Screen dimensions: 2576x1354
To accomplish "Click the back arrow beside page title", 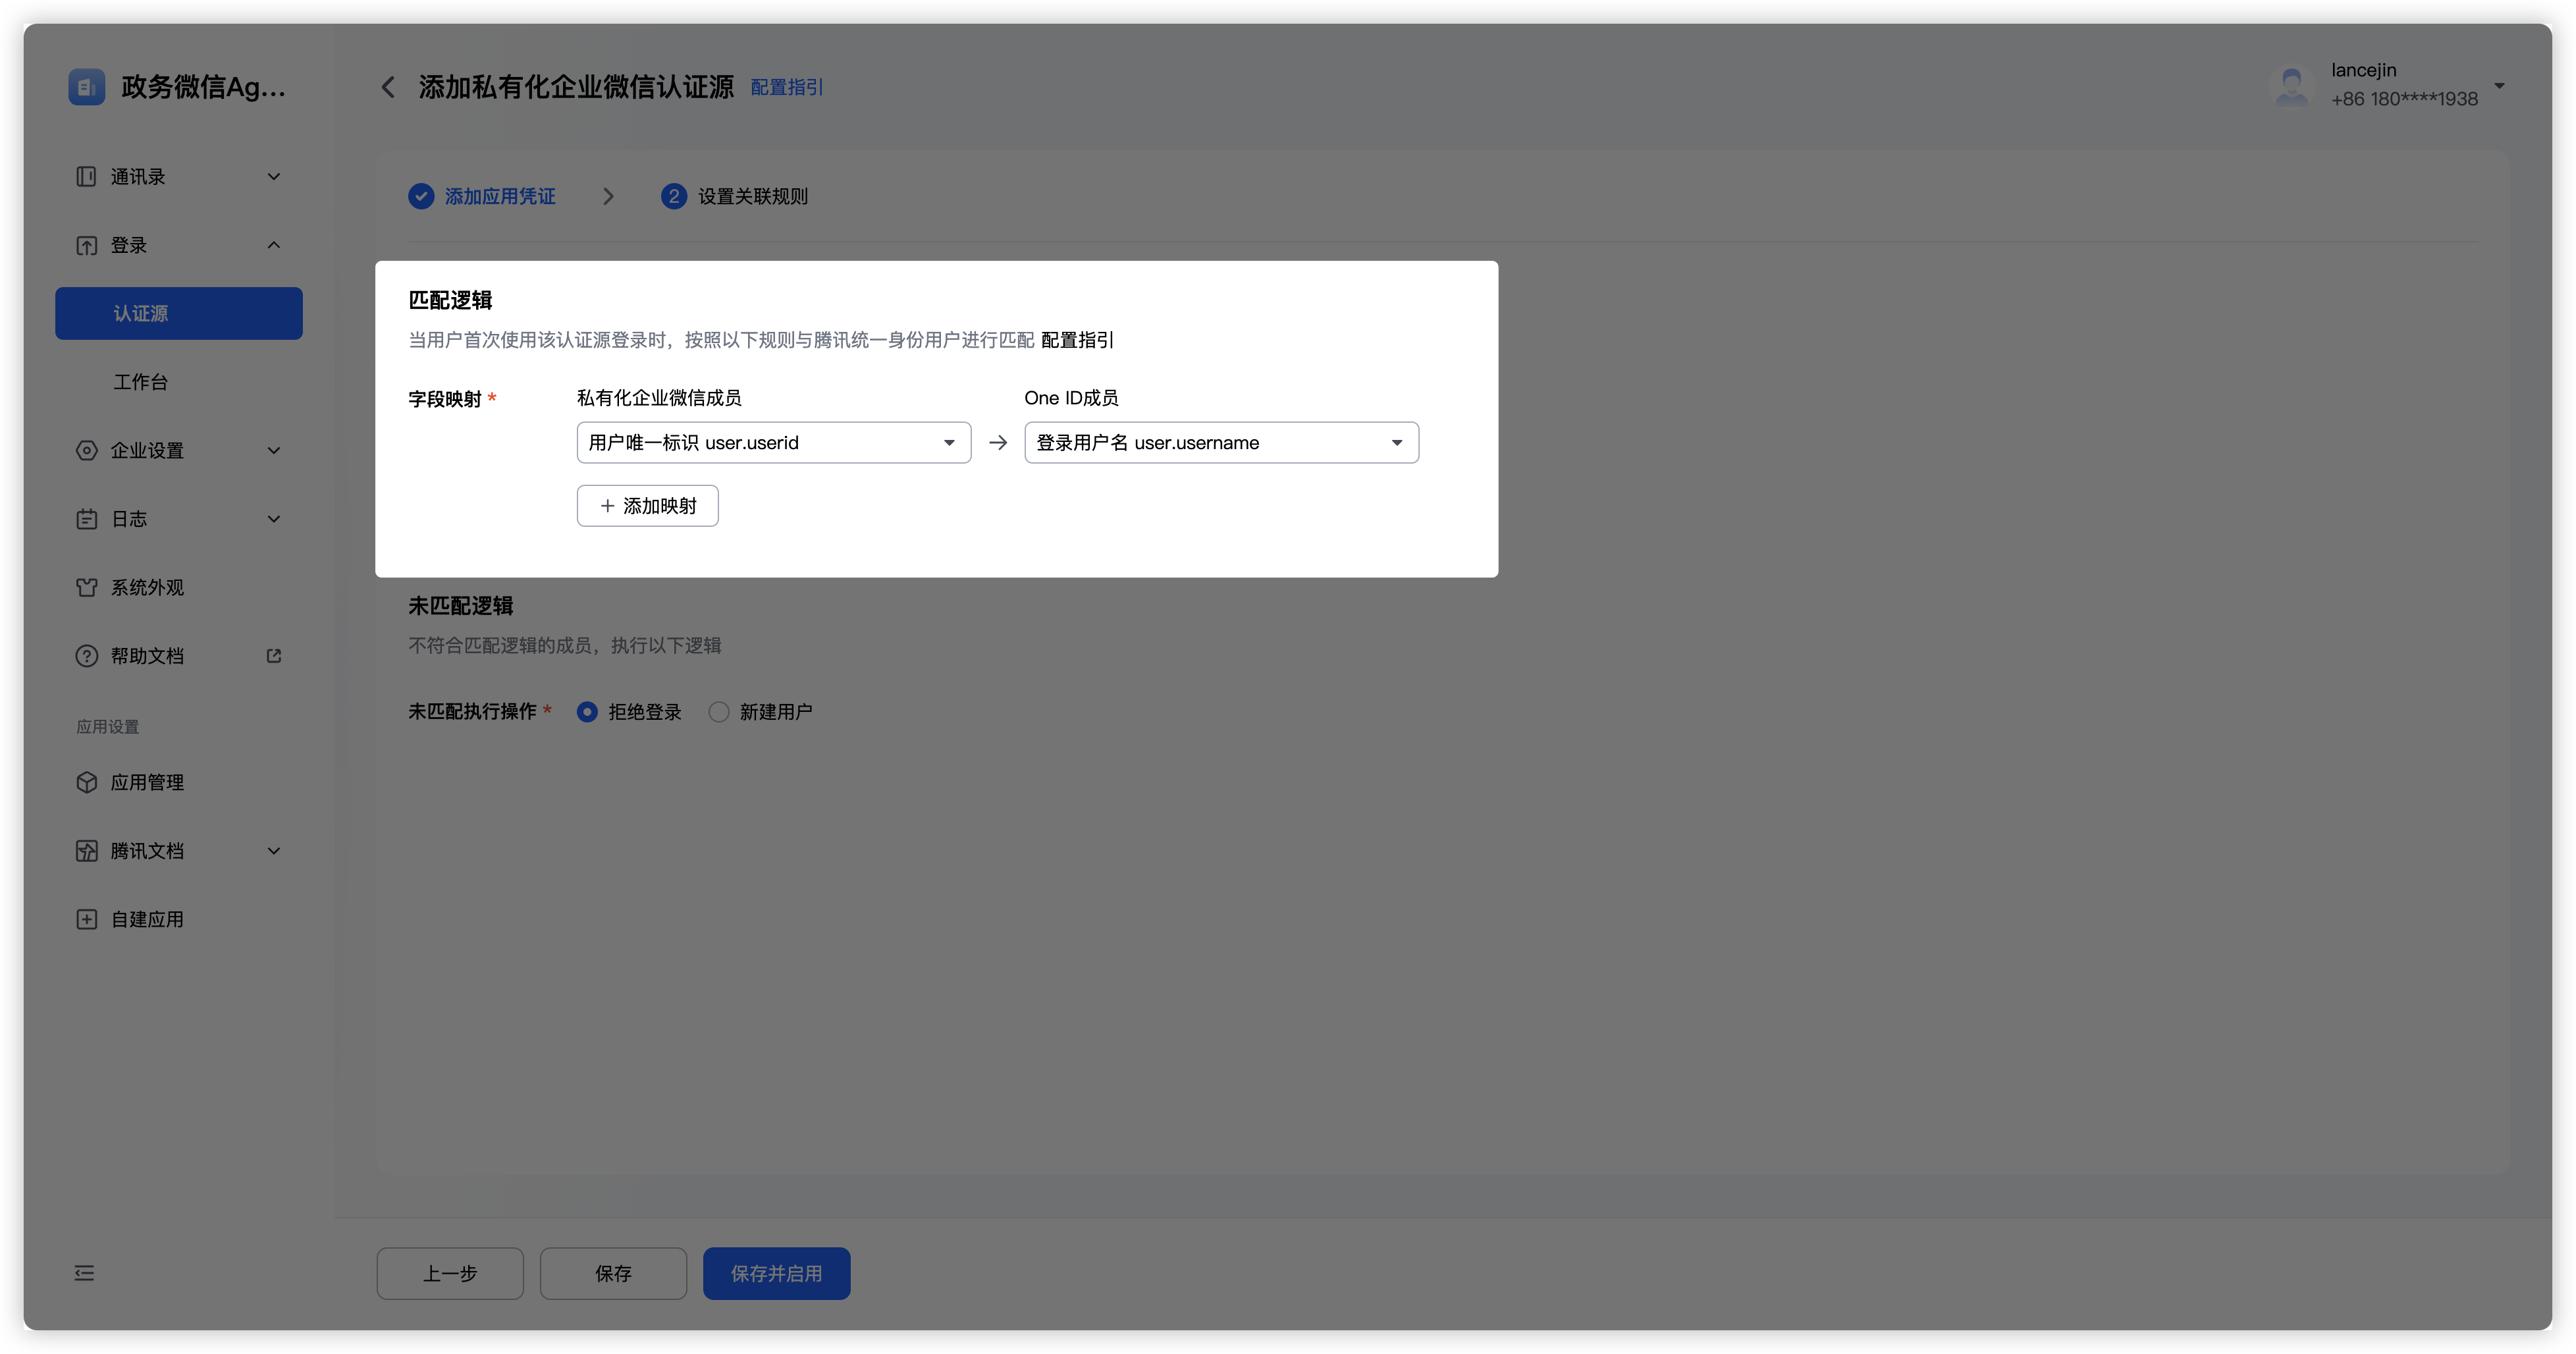I will tap(388, 88).
